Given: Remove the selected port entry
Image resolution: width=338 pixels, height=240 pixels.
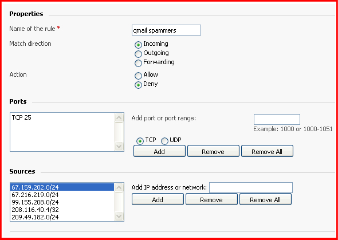Looking at the screenshot, I should (213, 151).
